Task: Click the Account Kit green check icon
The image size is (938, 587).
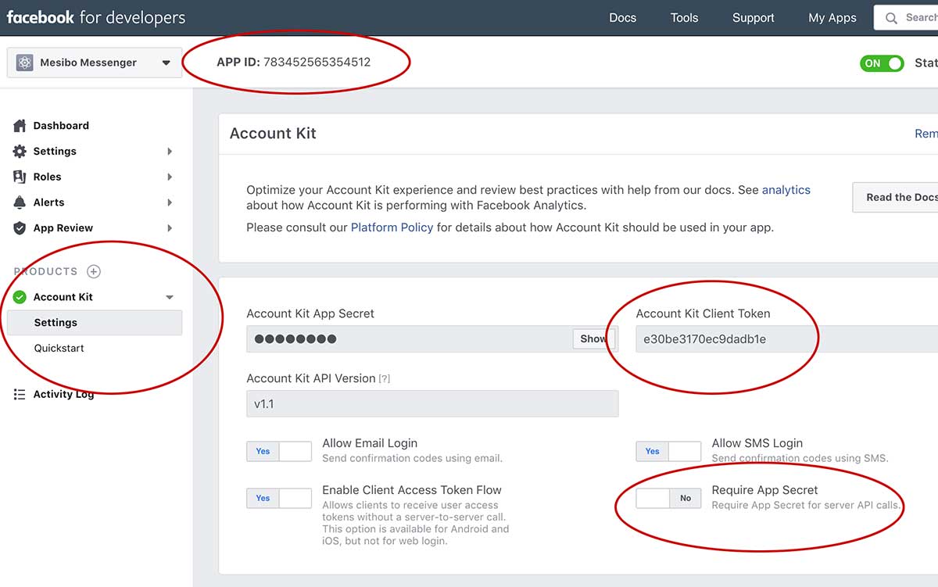Action: point(20,297)
